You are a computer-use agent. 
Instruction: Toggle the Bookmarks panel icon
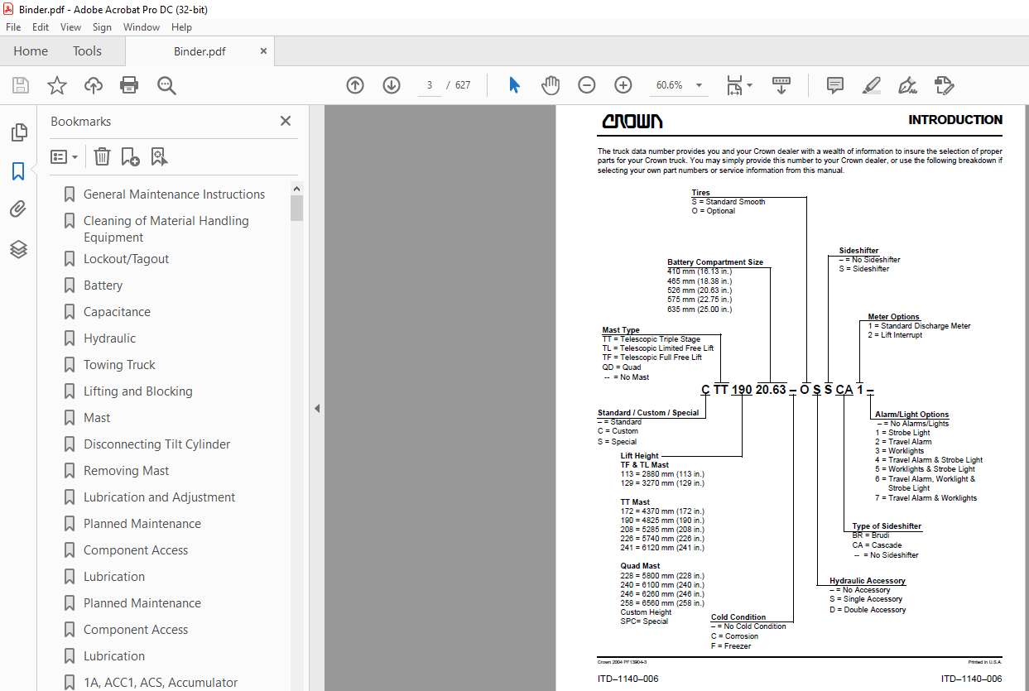[18, 171]
